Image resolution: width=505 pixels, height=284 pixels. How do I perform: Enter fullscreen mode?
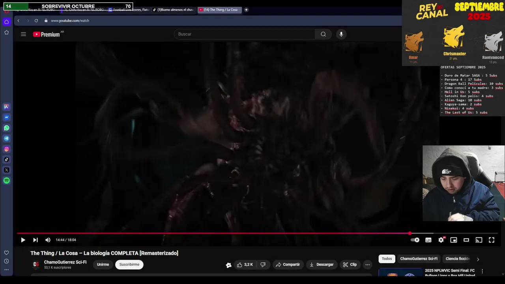tap(492, 240)
